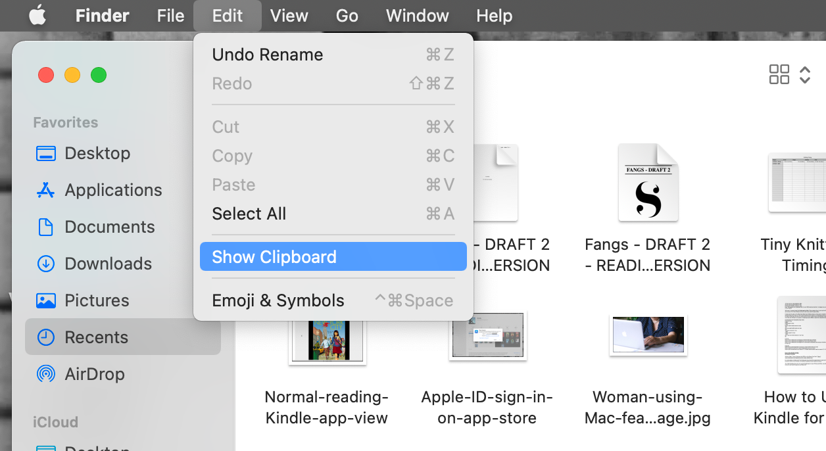Select Show Clipboard from the Edit menu
This screenshot has height=451, width=826.
click(274, 256)
